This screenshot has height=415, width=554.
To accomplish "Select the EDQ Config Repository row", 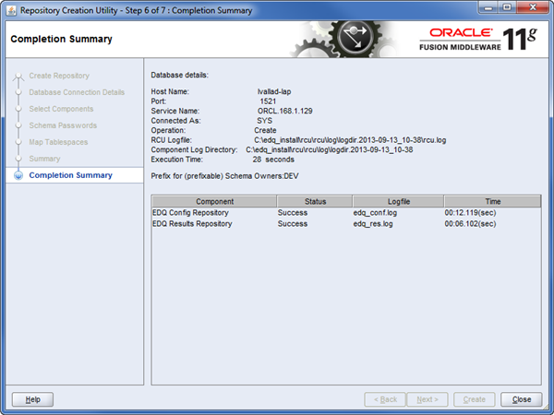I will coord(346,213).
